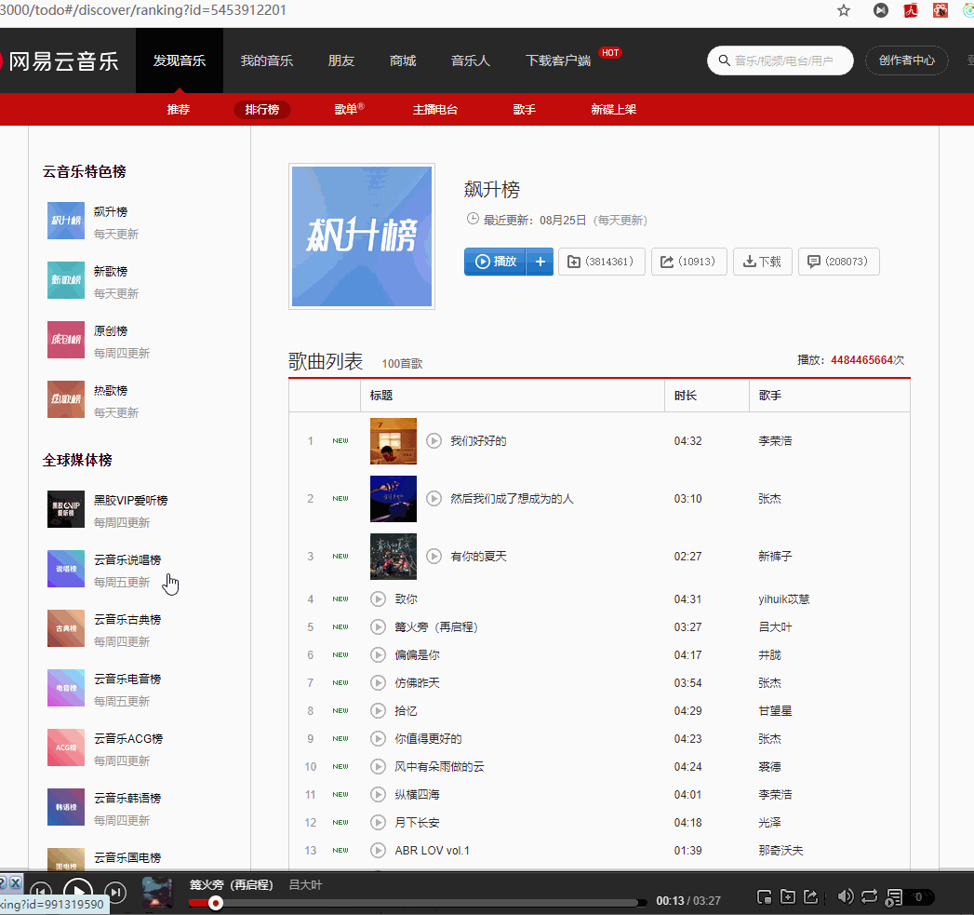974x915 pixels.
Task: Click artist 新裤子 link
Action: tap(775, 557)
